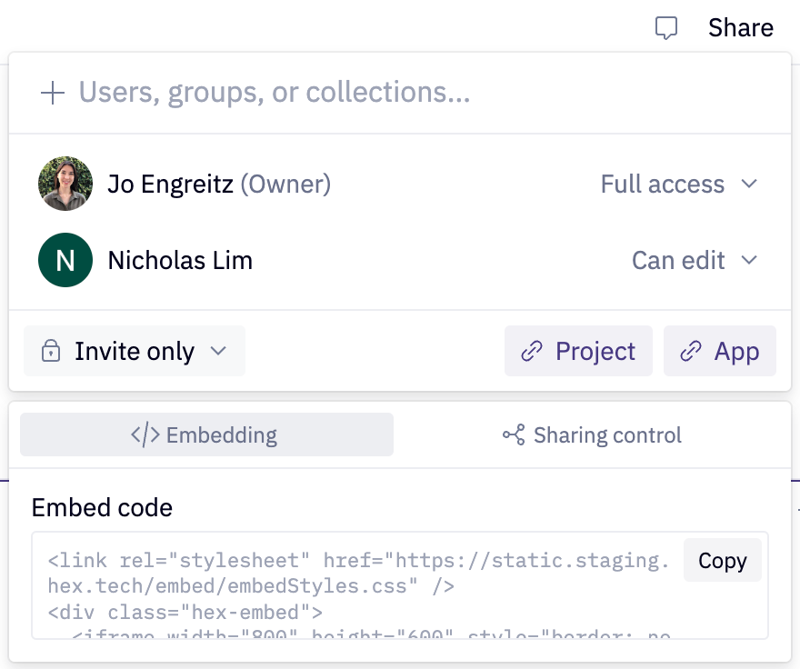Image resolution: width=800 pixels, height=669 pixels.
Task: Click the App share link button
Action: coord(720,351)
